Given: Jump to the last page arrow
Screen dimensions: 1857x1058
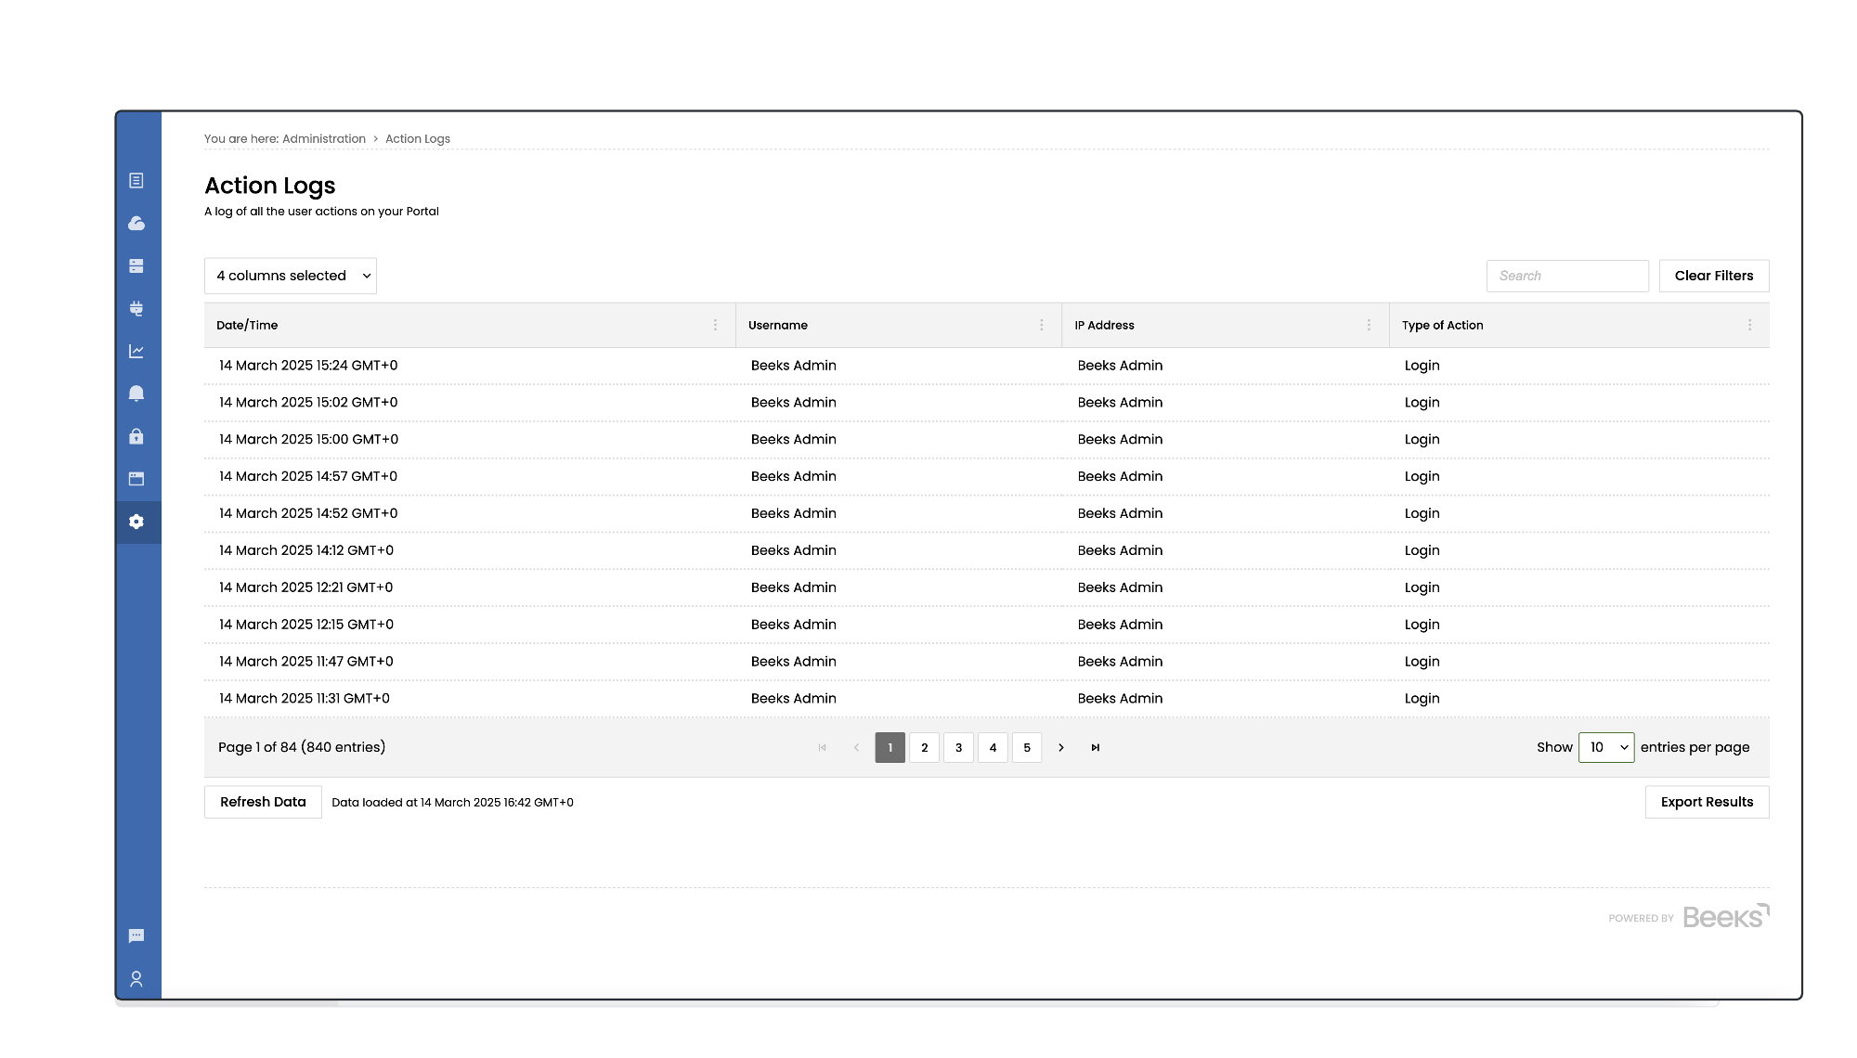Looking at the screenshot, I should [1096, 747].
